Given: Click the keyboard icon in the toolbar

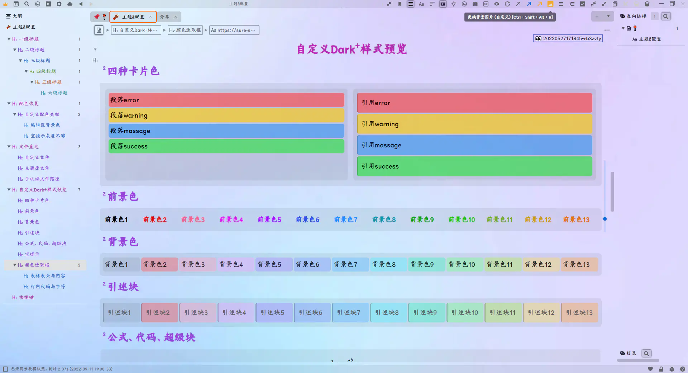Looking at the screenshot, I should (475, 4).
